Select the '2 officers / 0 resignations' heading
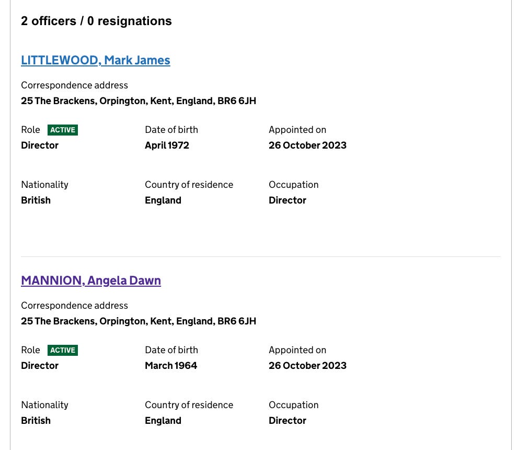This screenshot has width=529, height=450. (x=96, y=21)
